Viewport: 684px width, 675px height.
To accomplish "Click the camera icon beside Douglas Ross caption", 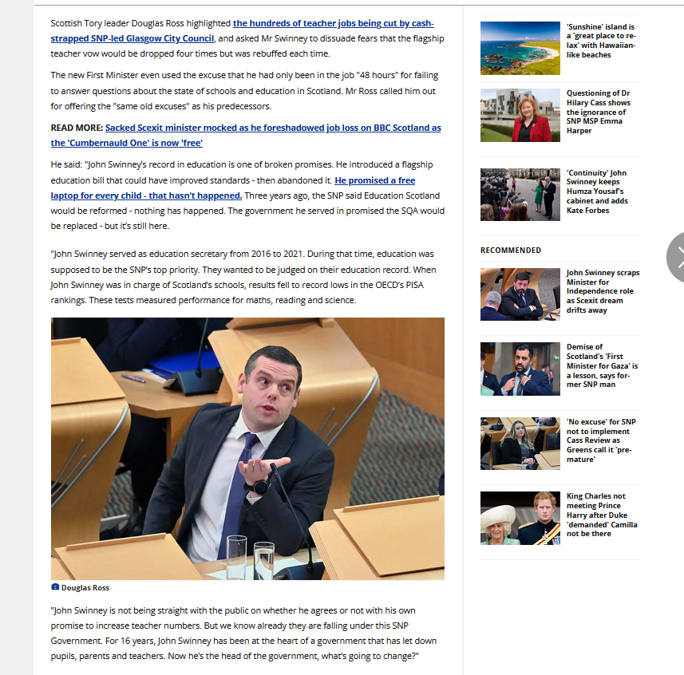I will click(x=55, y=587).
